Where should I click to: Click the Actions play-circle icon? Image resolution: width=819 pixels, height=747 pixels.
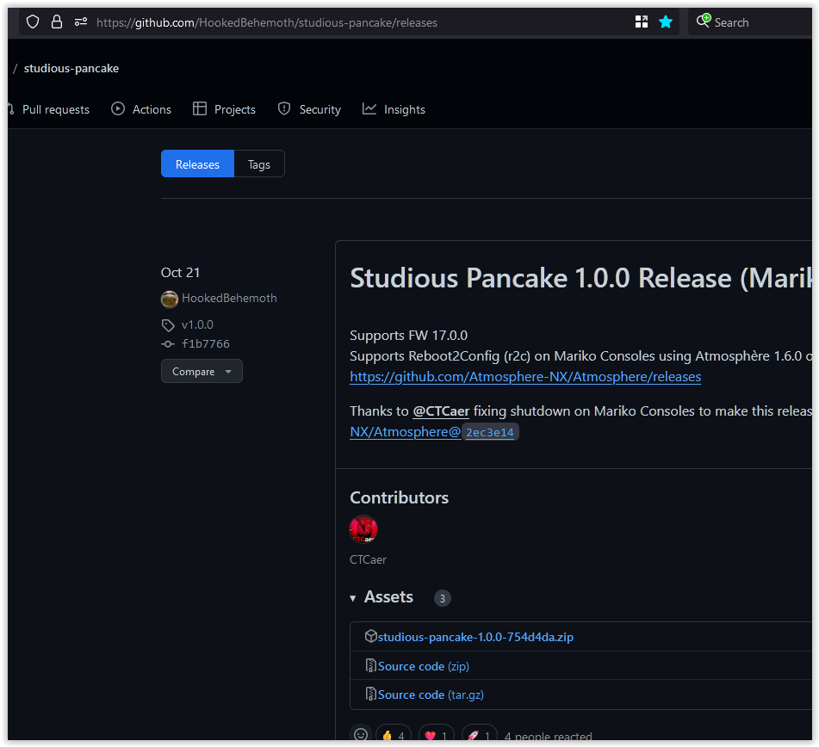118,108
